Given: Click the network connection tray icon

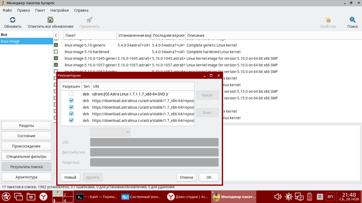Looking at the screenshot, I should click(299, 197).
